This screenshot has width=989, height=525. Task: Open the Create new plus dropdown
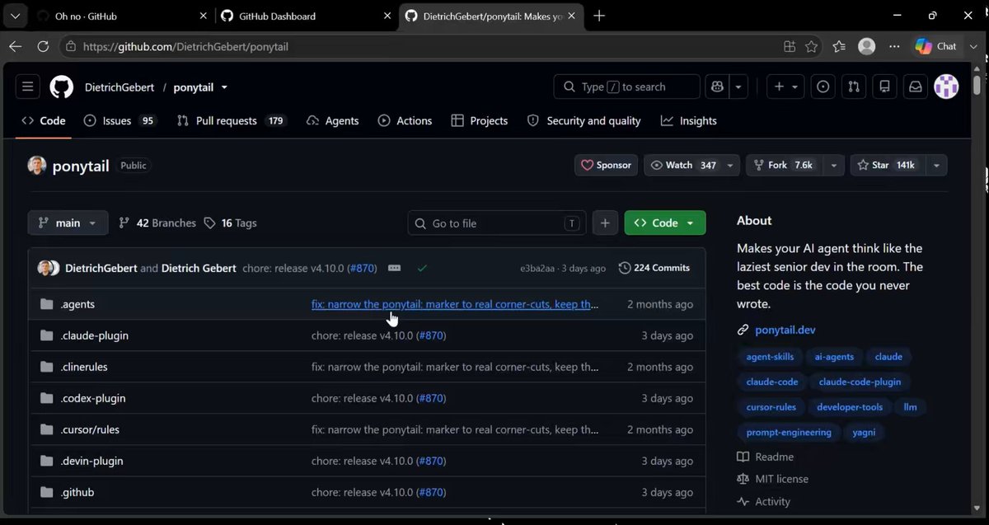785,87
